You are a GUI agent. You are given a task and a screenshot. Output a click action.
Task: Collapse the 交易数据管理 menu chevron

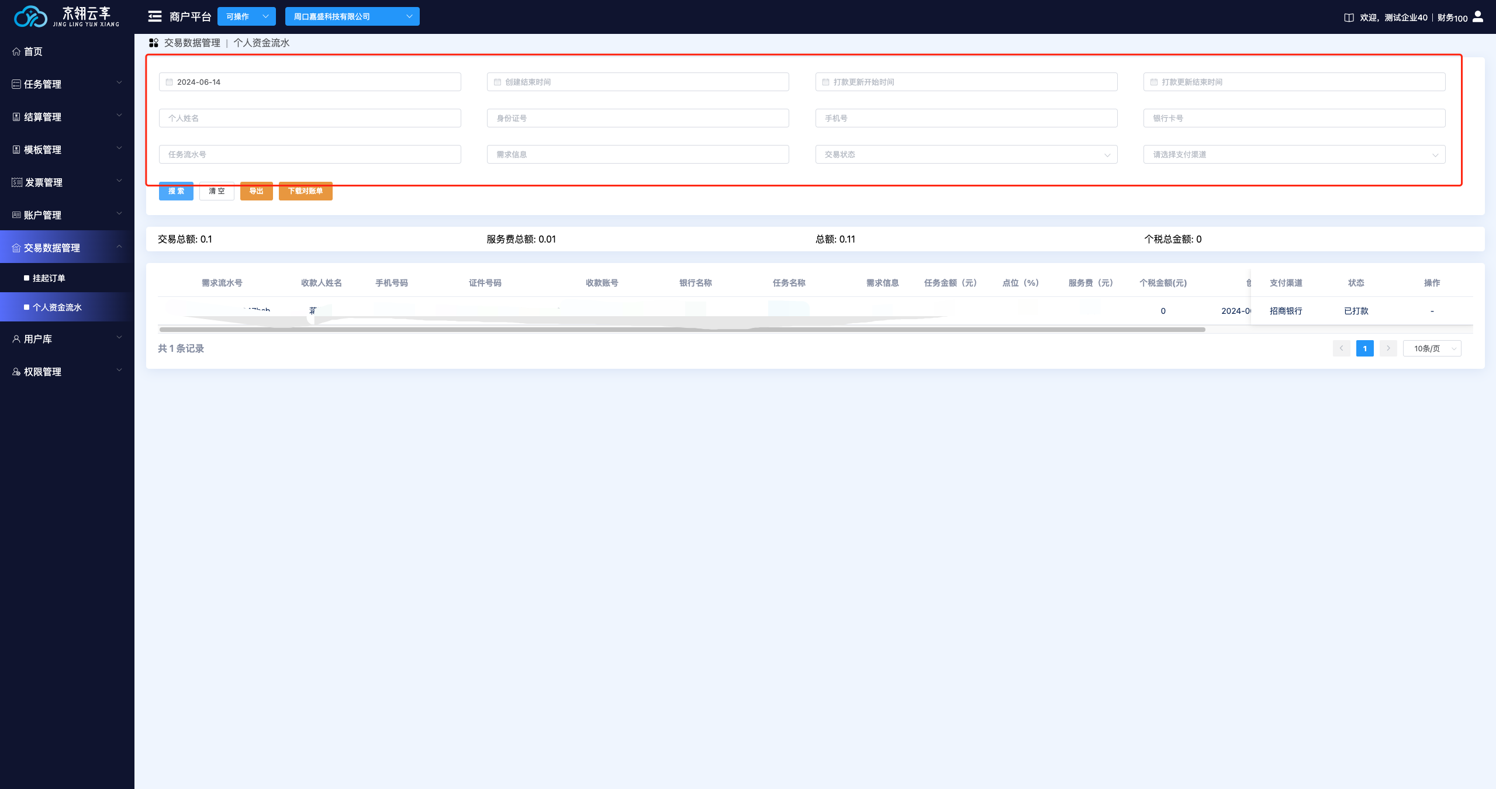(x=119, y=247)
